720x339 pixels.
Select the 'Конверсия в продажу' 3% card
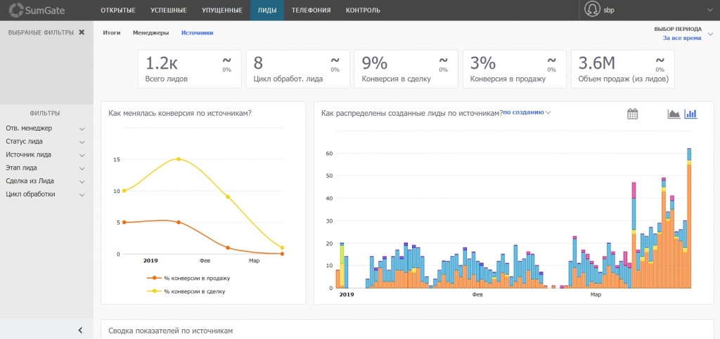coord(514,69)
